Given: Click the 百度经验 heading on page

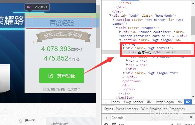Looking at the screenshot, I should pos(62,23).
